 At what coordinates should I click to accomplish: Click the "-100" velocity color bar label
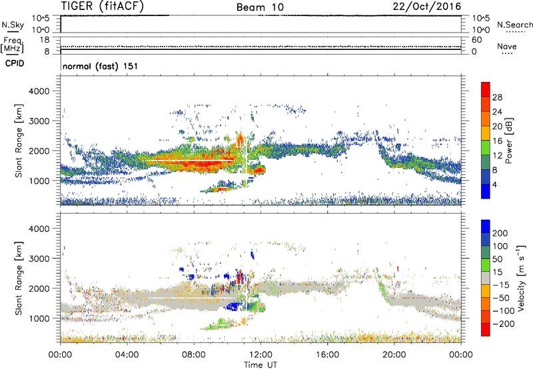(x=504, y=311)
